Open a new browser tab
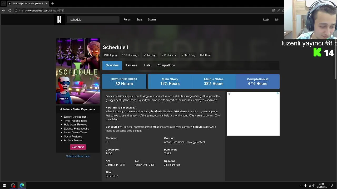Screen dimensions: 337x189 click(53, 3)
